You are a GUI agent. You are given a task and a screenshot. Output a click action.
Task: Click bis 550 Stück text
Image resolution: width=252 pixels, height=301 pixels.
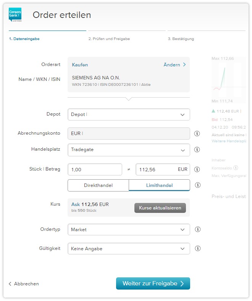[84, 211]
